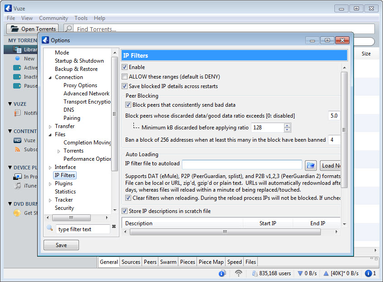Click the Options dialog frog logo icon
The height and width of the screenshot is (282, 383).
(45, 40)
